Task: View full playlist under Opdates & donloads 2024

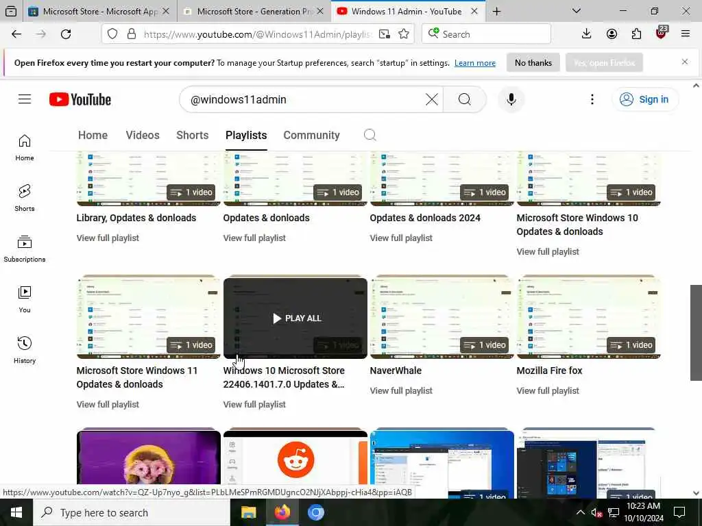Action: tap(401, 238)
